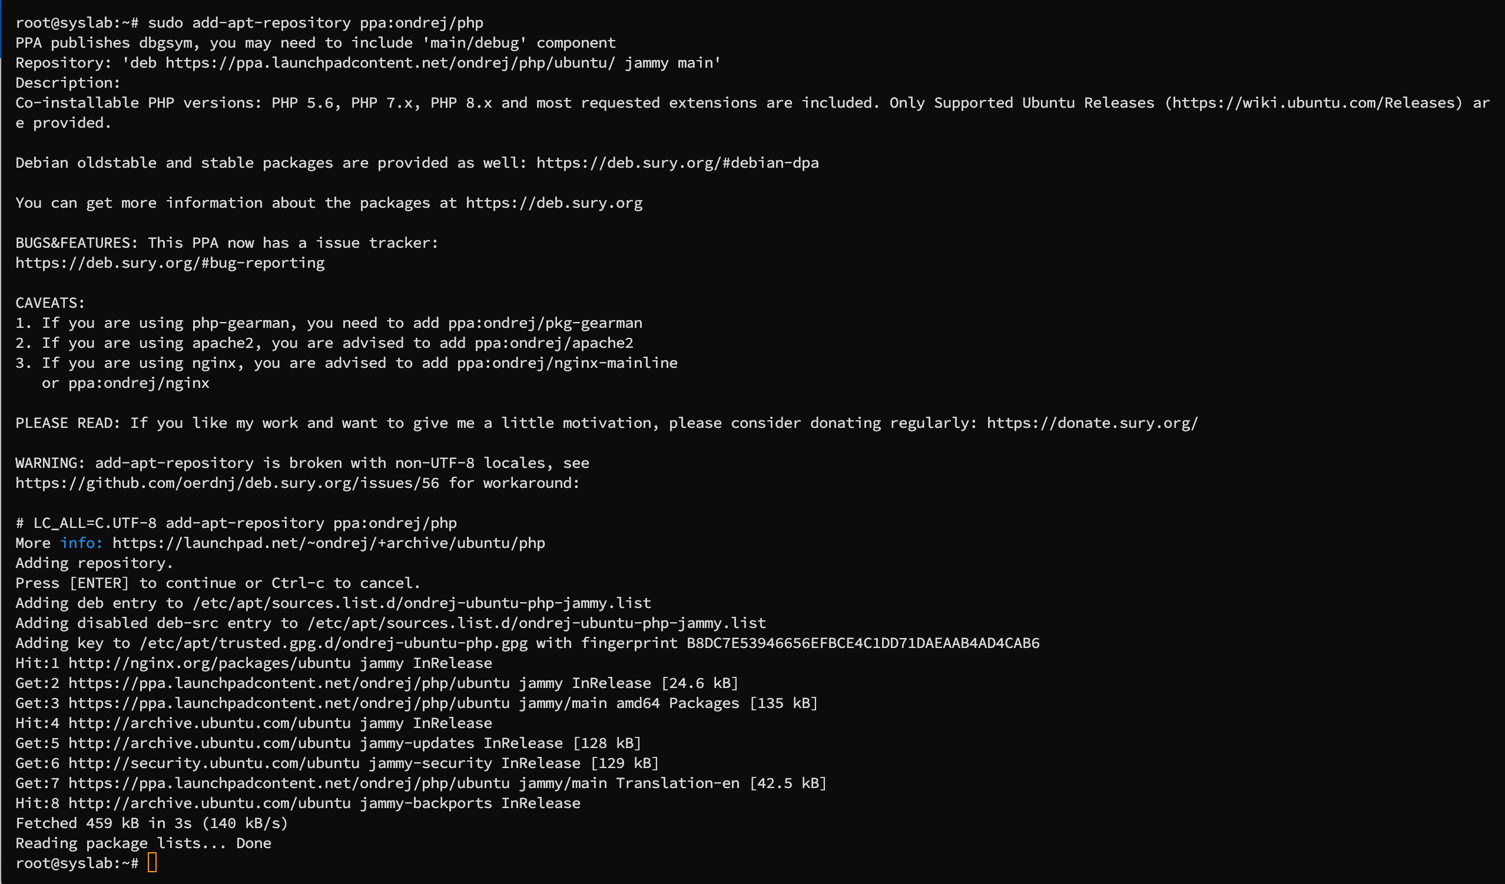The width and height of the screenshot is (1505, 884).
Task: Click the 'ppa:ondrej/apache2' text in caveat 2
Action: 554,343
